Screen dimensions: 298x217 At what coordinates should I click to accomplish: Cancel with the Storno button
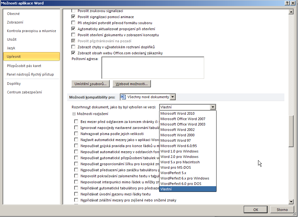coord(282,210)
